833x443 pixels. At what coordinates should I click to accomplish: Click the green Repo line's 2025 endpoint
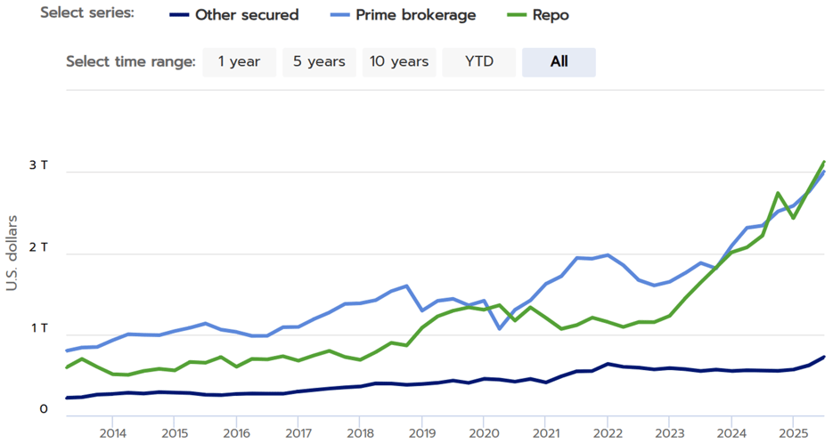(x=824, y=162)
